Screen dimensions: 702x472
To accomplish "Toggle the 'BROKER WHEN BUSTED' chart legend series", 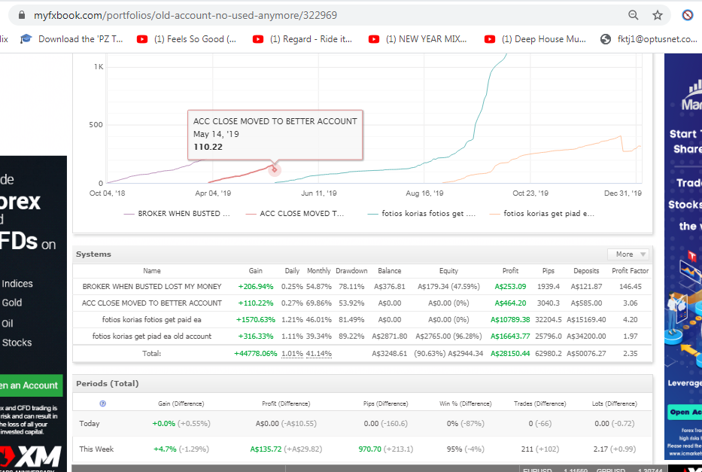I will pyautogui.click(x=177, y=214).
